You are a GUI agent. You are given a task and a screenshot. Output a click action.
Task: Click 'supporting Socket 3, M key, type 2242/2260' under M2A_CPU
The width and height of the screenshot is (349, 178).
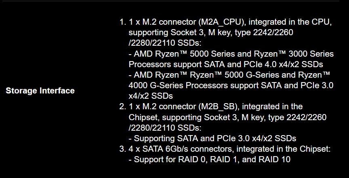pos(211,32)
